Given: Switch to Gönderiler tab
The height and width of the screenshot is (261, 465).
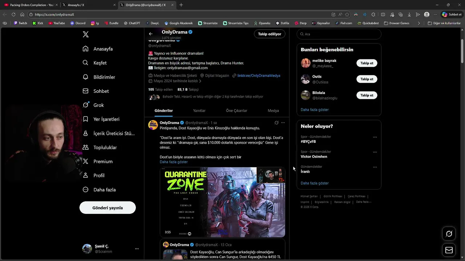Looking at the screenshot, I should (x=163, y=111).
